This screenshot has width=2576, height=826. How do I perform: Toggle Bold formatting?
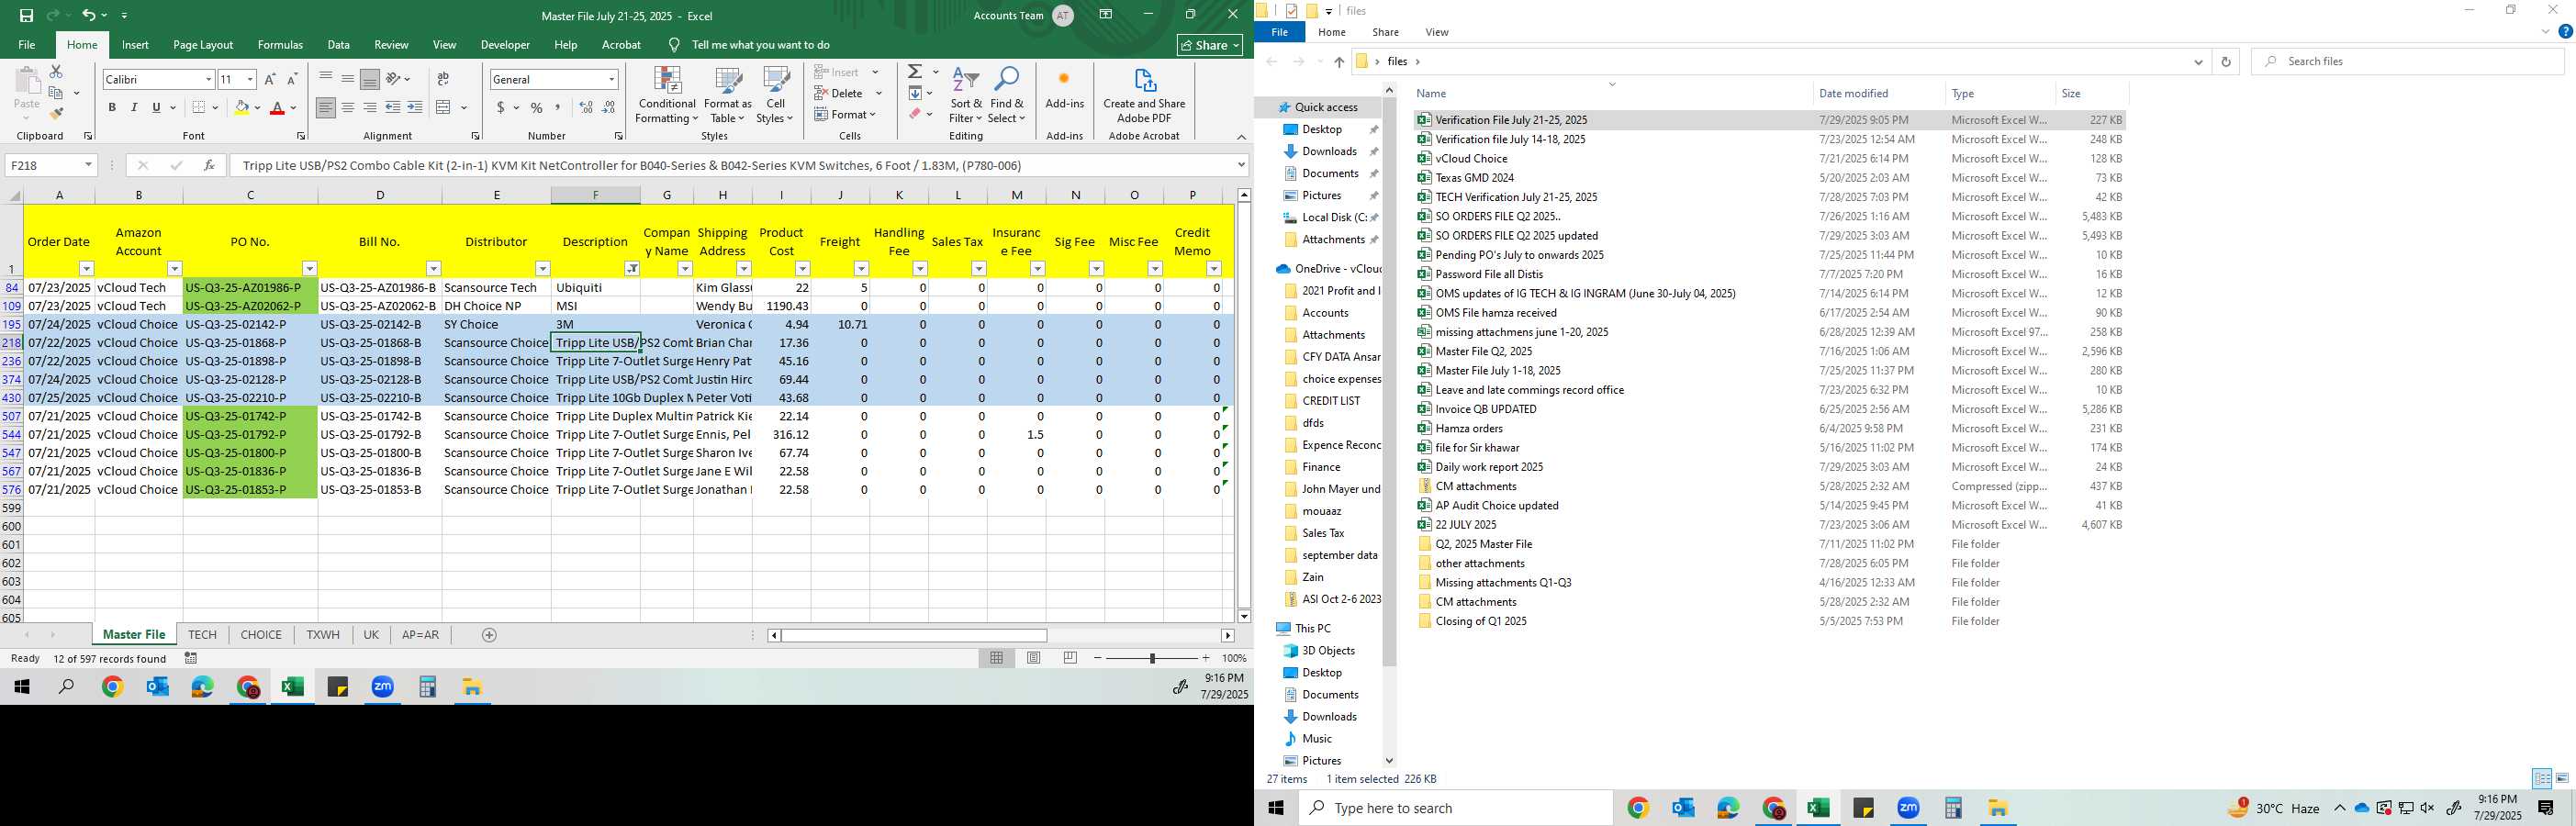click(112, 107)
